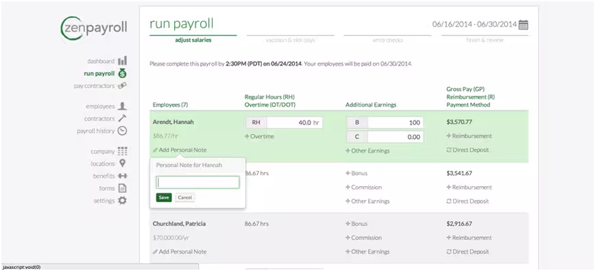Focus the personal note text box

197,182
